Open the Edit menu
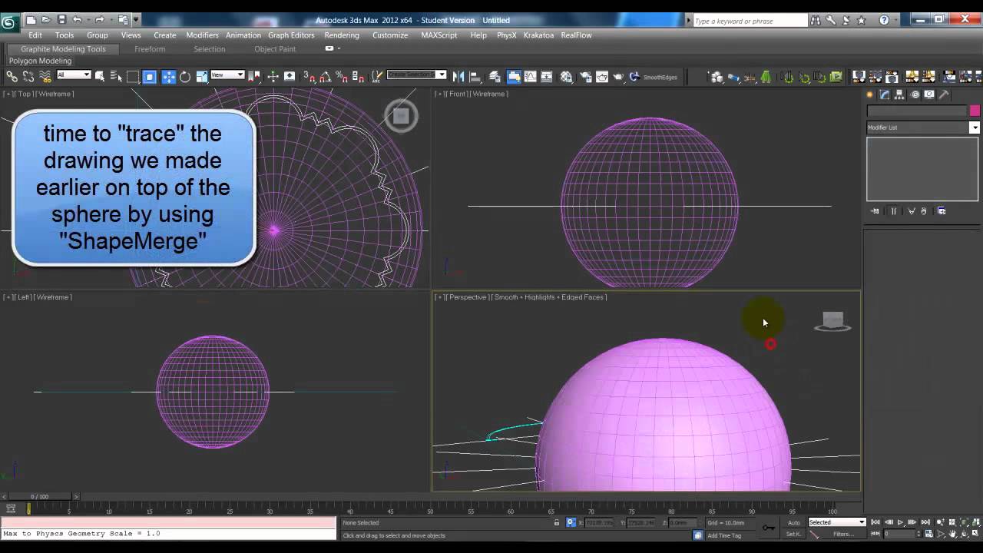The height and width of the screenshot is (553, 983). click(35, 35)
